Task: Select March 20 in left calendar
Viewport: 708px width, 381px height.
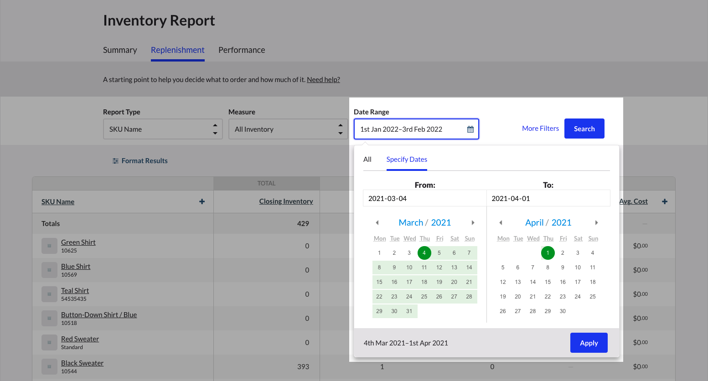Action: coord(454,282)
